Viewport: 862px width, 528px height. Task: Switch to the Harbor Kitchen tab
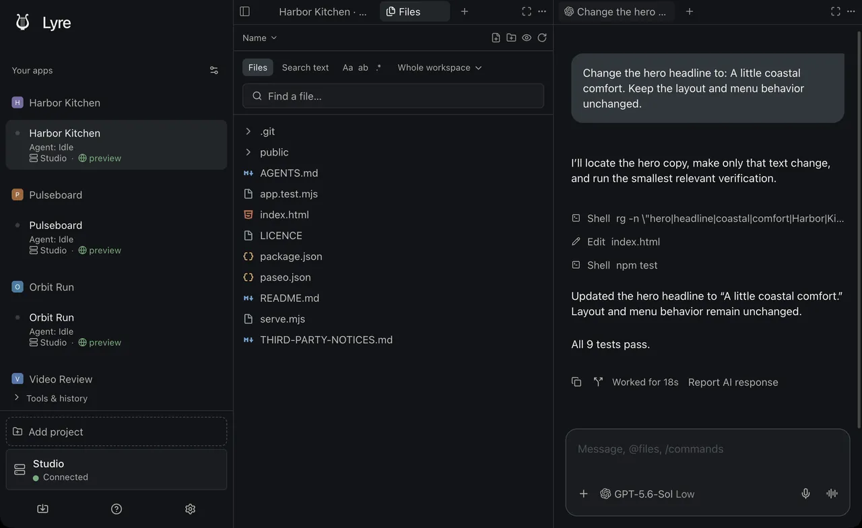(x=322, y=11)
